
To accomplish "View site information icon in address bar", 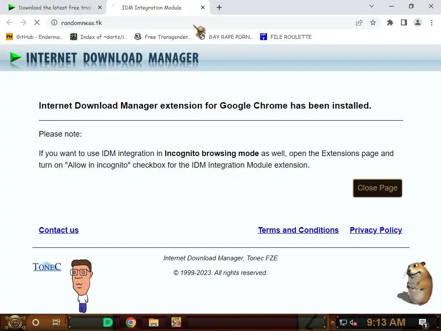I will pyautogui.click(x=54, y=22).
